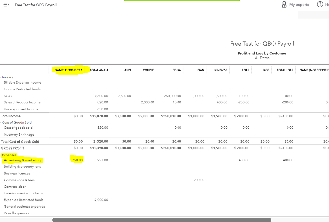Click the Profit and Loss by Customer title
Viewport: 329px width, 222px height.
262,53
